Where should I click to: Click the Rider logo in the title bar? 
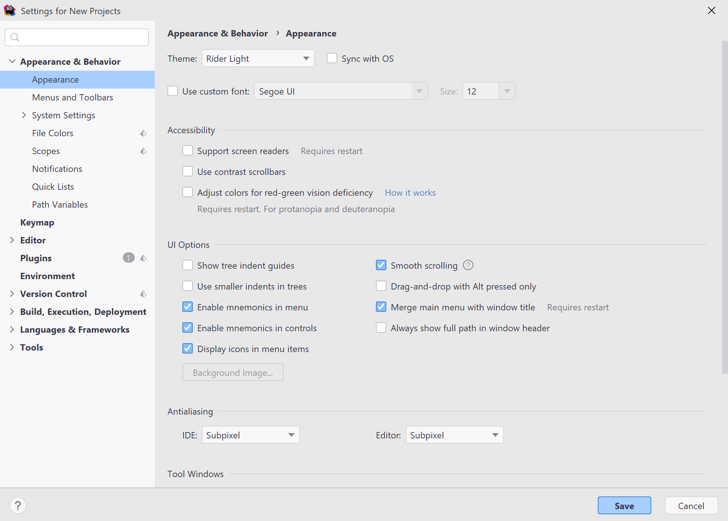click(10, 10)
